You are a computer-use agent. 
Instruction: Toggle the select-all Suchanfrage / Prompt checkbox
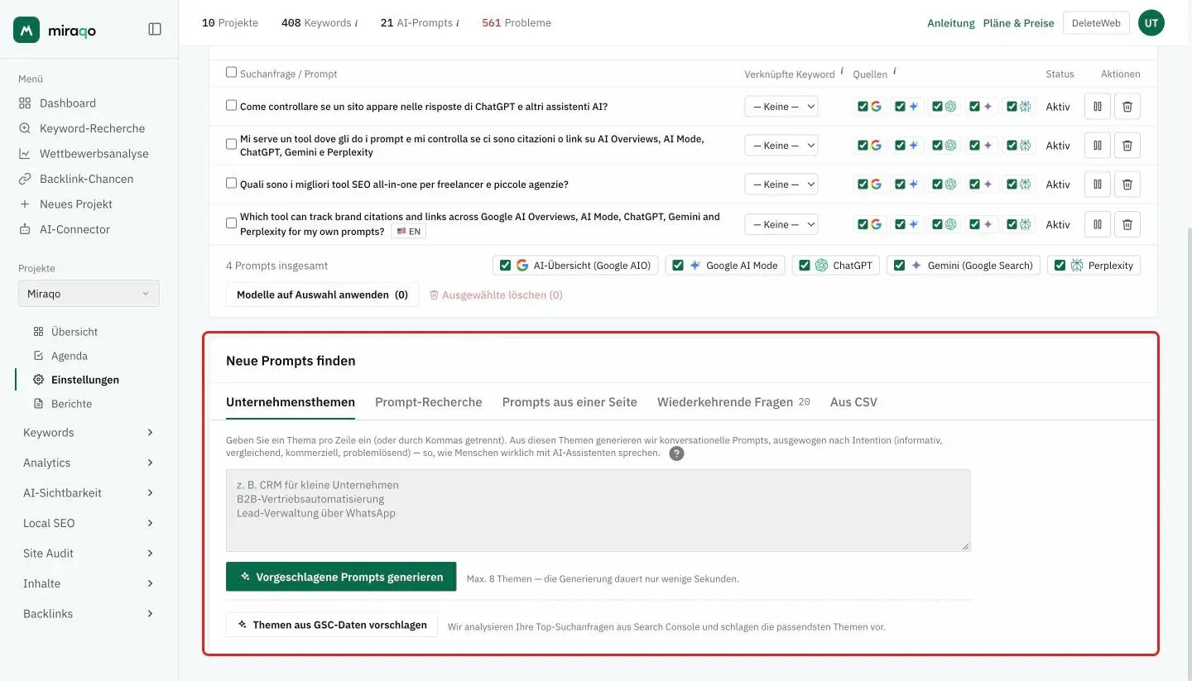pos(232,72)
